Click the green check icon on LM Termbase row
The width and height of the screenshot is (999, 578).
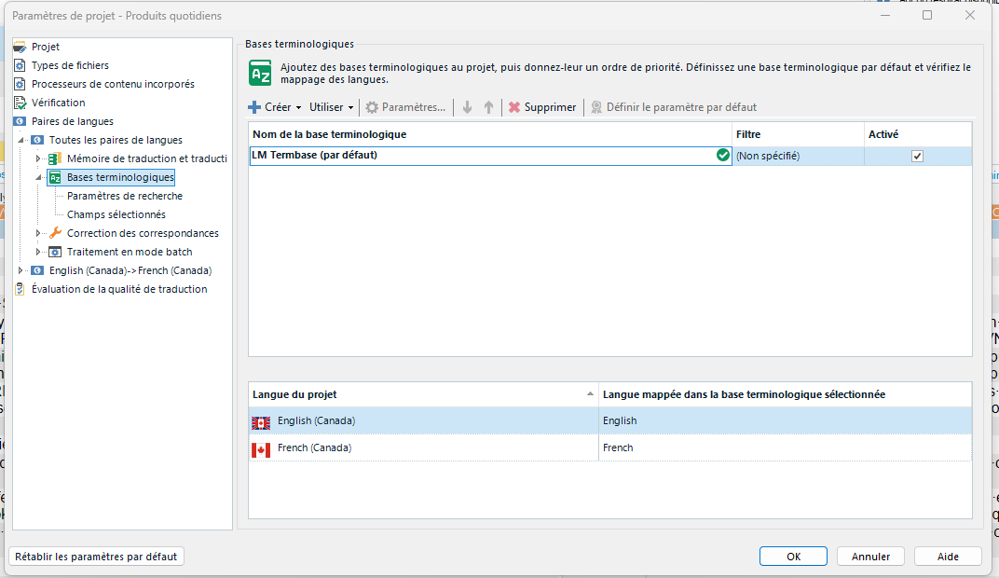tap(723, 156)
